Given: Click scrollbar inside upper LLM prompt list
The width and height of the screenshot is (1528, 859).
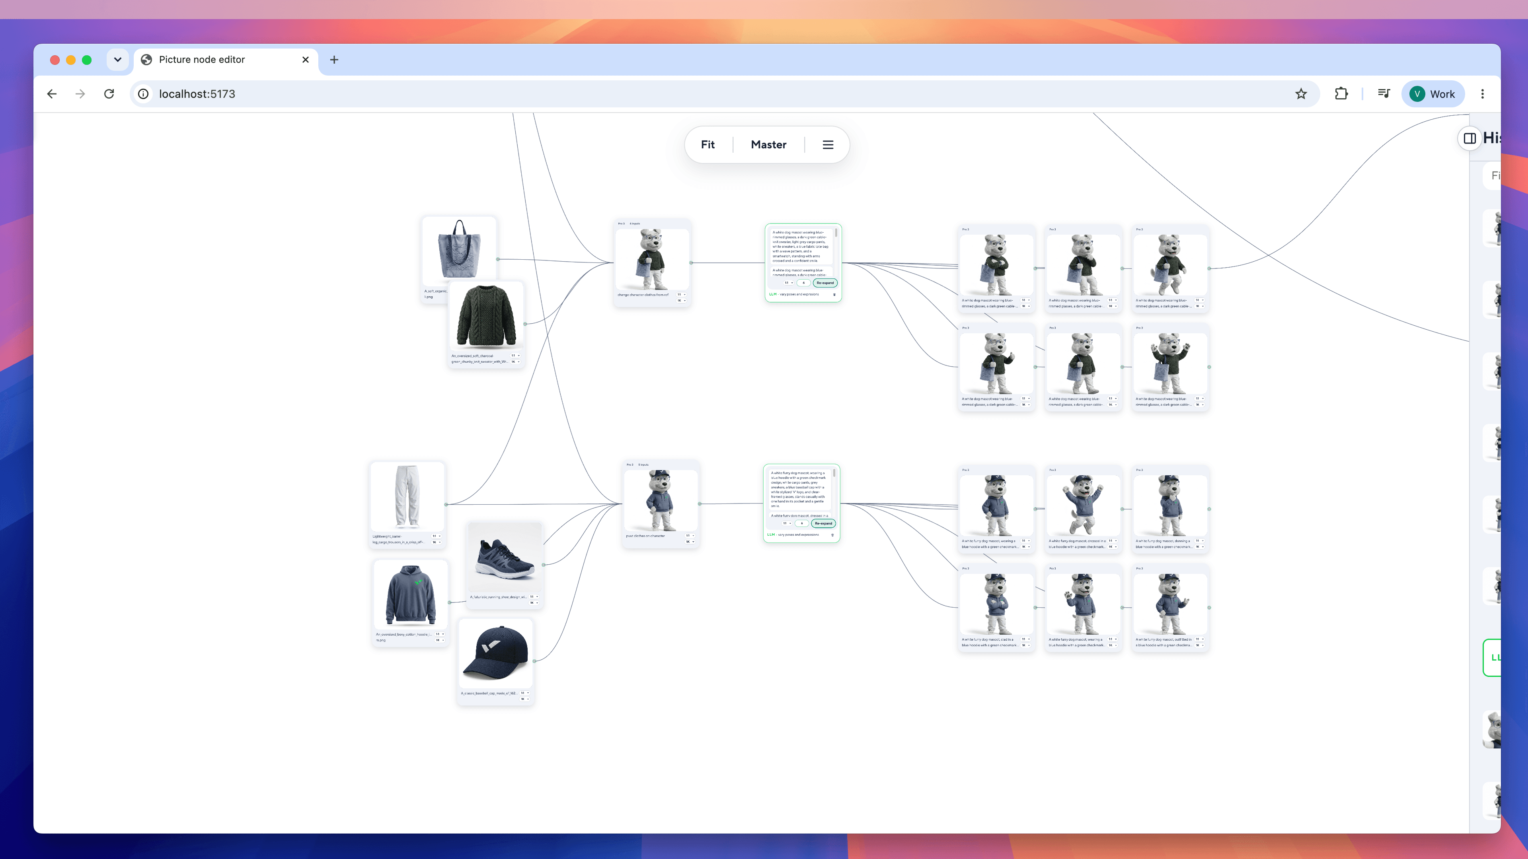Looking at the screenshot, I should click(836, 233).
